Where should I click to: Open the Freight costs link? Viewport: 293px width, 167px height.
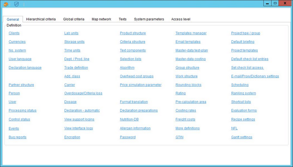185,119
